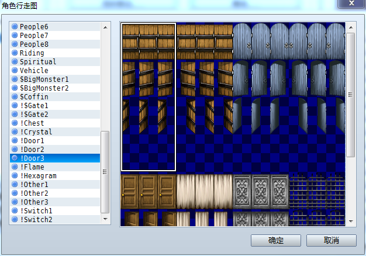Select the !Door2 list row
The image size is (366, 256).
55,150
